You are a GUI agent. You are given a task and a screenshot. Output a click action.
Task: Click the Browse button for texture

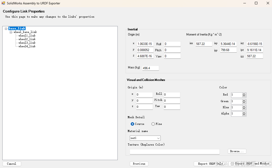(x=237, y=151)
